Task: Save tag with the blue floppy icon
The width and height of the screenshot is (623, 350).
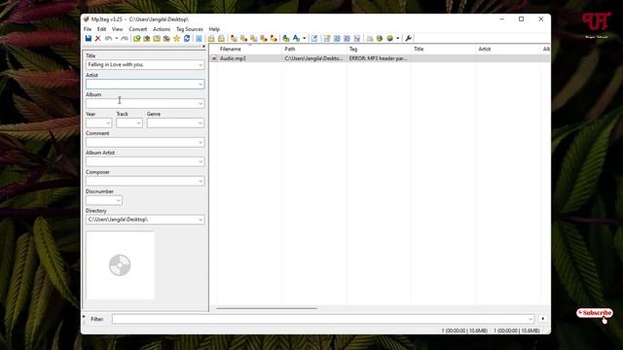Action: point(89,39)
